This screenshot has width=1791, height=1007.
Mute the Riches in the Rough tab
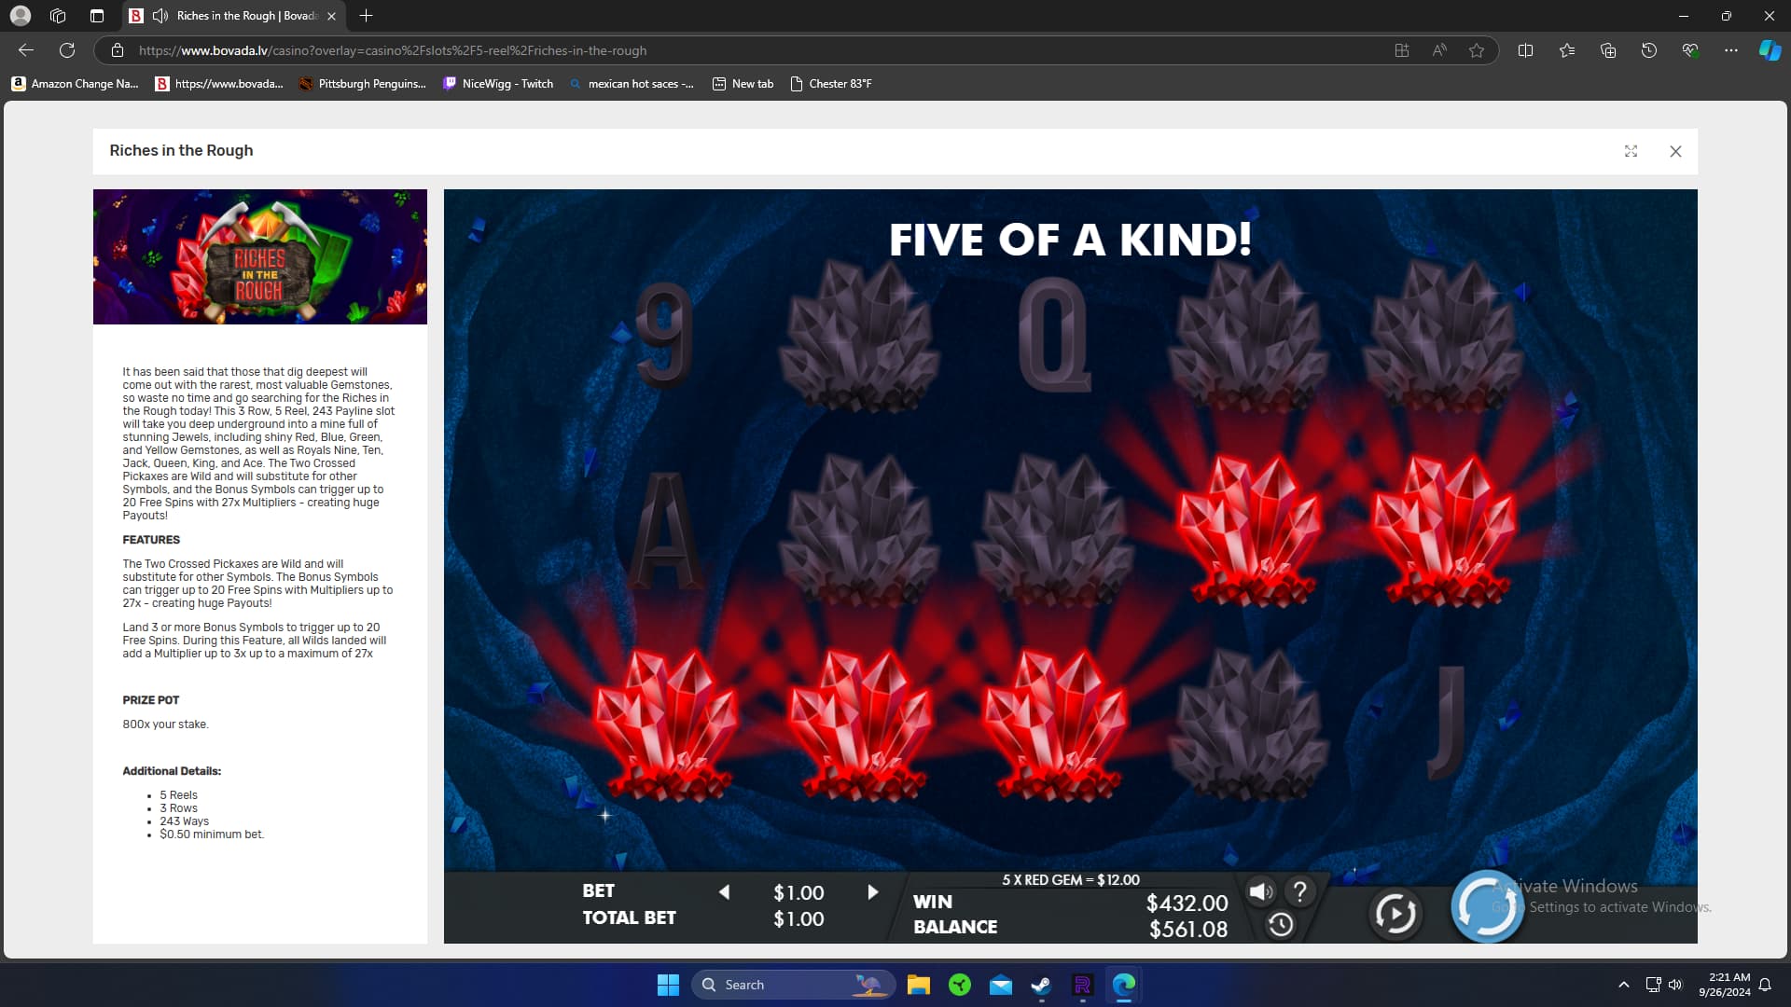pyautogui.click(x=160, y=16)
